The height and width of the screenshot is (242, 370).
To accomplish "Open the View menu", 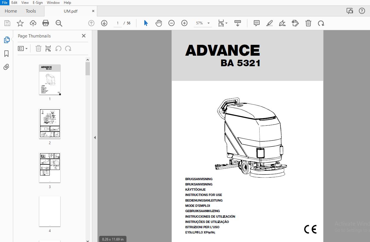I will tap(25, 2).
